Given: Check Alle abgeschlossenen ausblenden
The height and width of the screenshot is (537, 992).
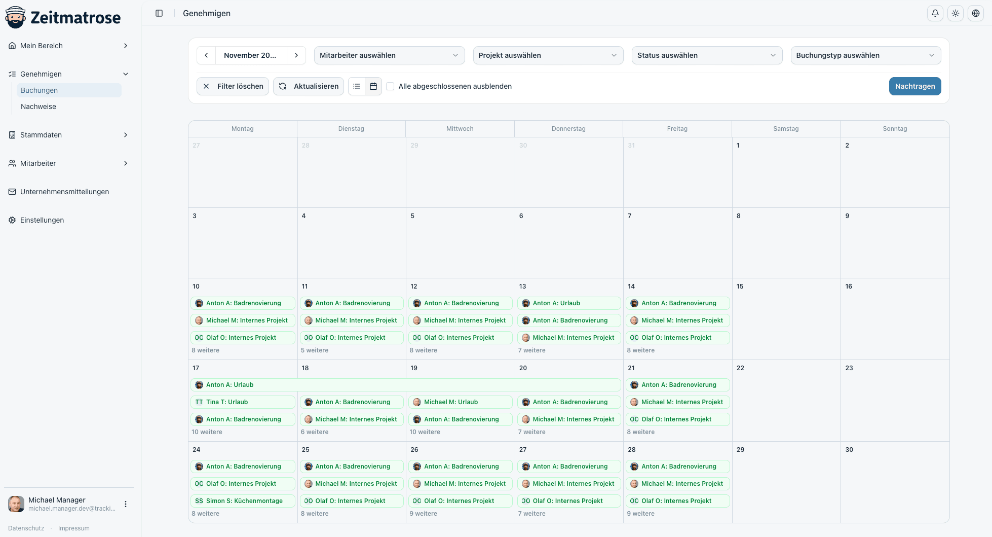Looking at the screenshot, I should coord(391,86).
